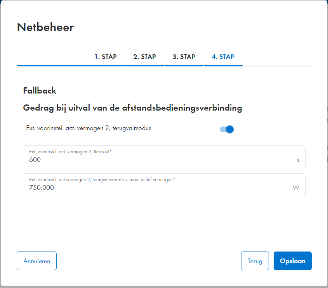
Task: Select the active 4. STAP tab
Action: pos(223,57)
